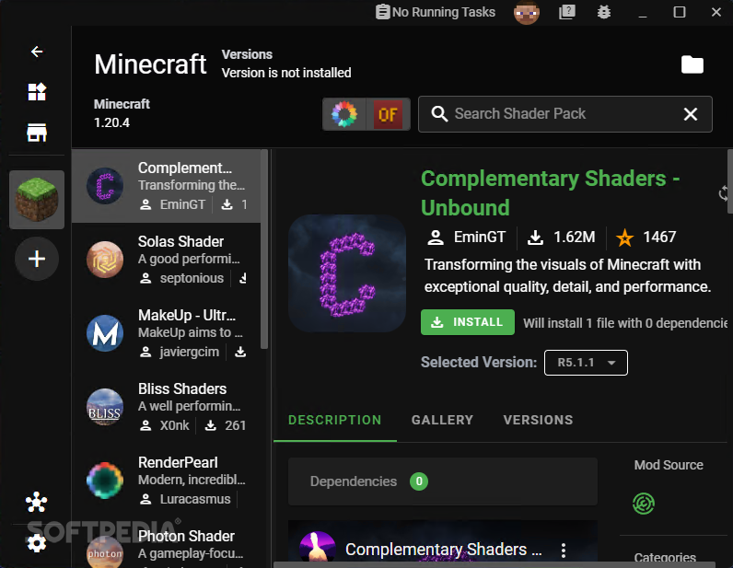Click Minecraft 1.20.4 version label
733x568 pixels.
click(x=122, y=113)
